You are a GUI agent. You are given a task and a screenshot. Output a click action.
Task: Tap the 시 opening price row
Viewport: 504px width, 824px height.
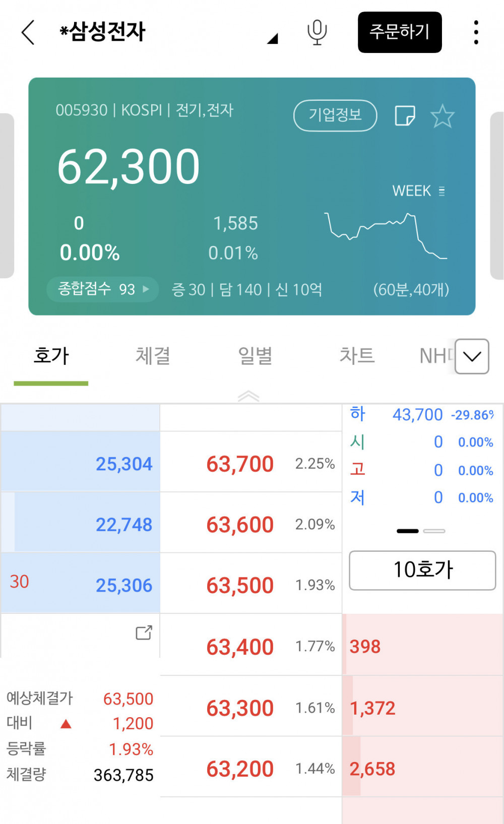tap(422, 442)
